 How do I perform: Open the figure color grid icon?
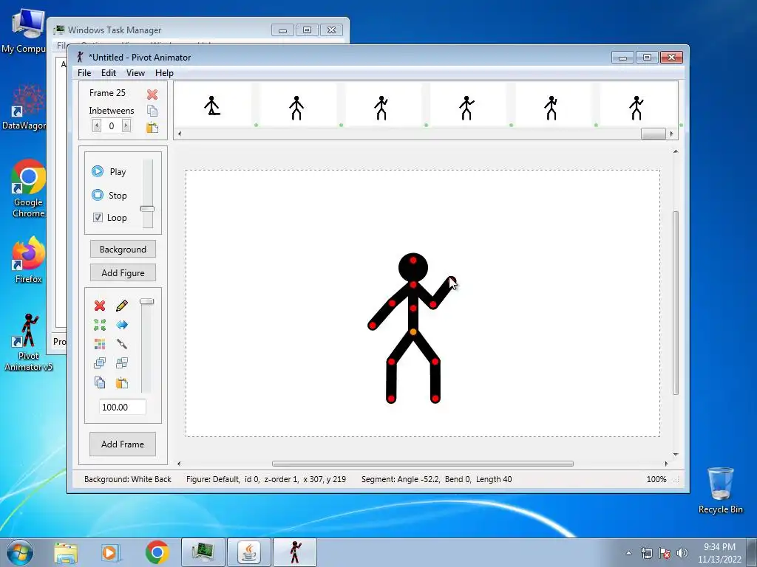(100, 344)
